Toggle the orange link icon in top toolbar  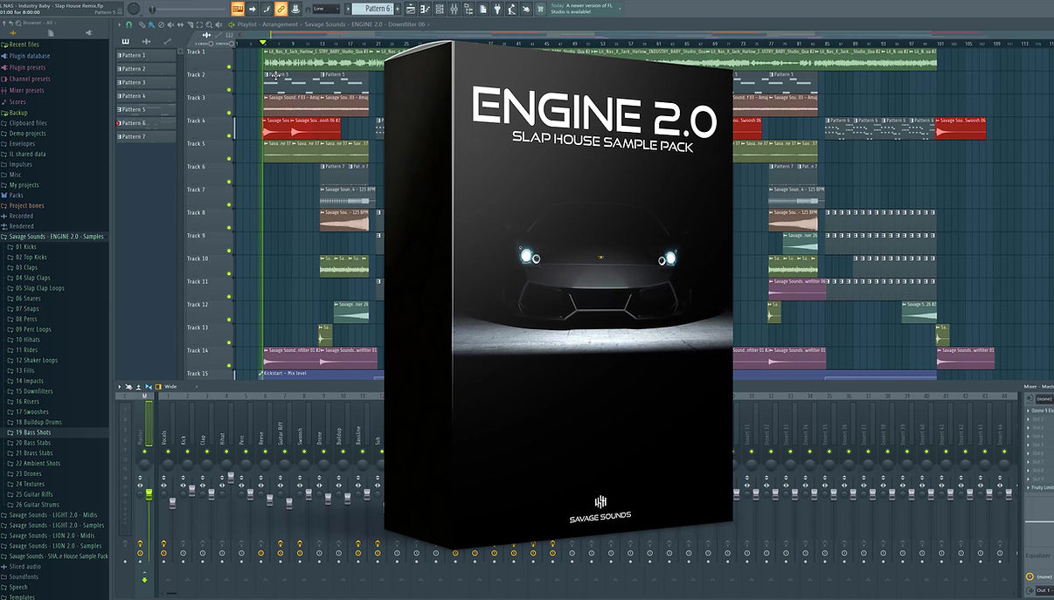(x=281, y=9)
